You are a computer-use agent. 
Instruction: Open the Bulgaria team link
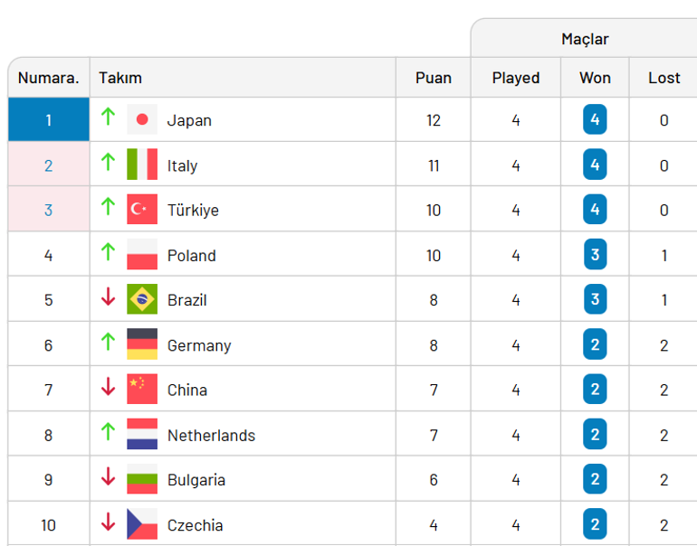[x=196, y=480]
